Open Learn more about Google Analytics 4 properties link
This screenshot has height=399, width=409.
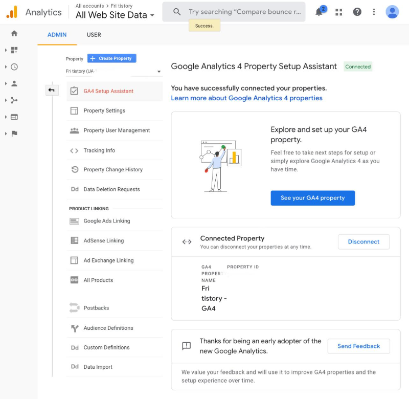tap(246, 98)
